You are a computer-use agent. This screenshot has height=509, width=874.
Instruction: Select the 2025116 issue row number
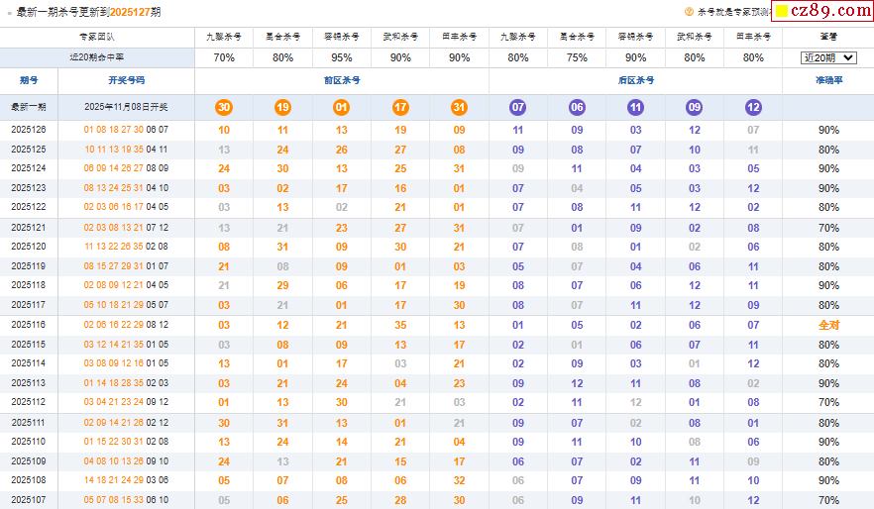[29, 325]
